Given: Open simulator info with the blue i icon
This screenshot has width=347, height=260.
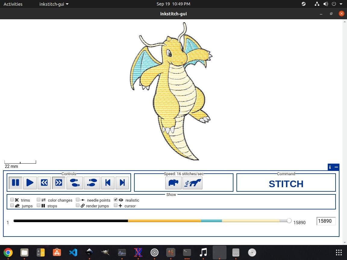Looking at the screenshot, I should click(330, 167).
